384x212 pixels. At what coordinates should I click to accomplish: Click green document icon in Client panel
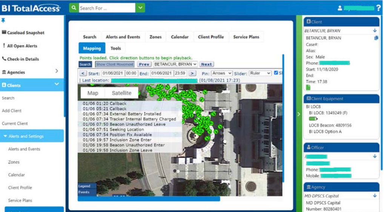pos(308,87)
